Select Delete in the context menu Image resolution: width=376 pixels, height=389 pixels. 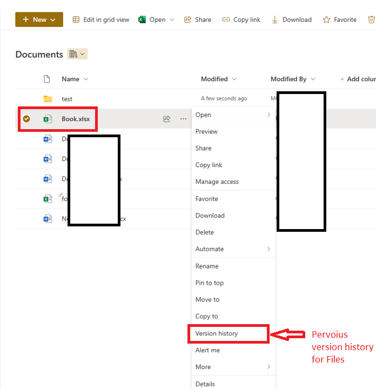click(233, 232)
